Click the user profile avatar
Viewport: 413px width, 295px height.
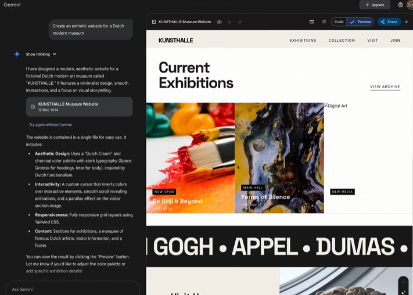410,5
